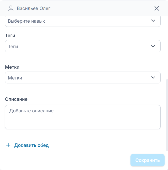This screenshot has height=170, width=168.
Task: Click scrollbar track above the thumb
Action: [167, 47]
